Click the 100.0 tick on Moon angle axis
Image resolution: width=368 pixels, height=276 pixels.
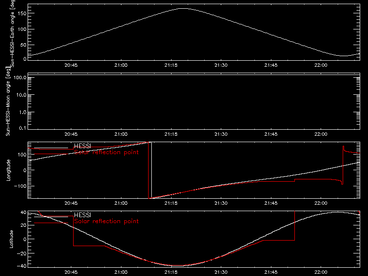click(x=20, y=77)
